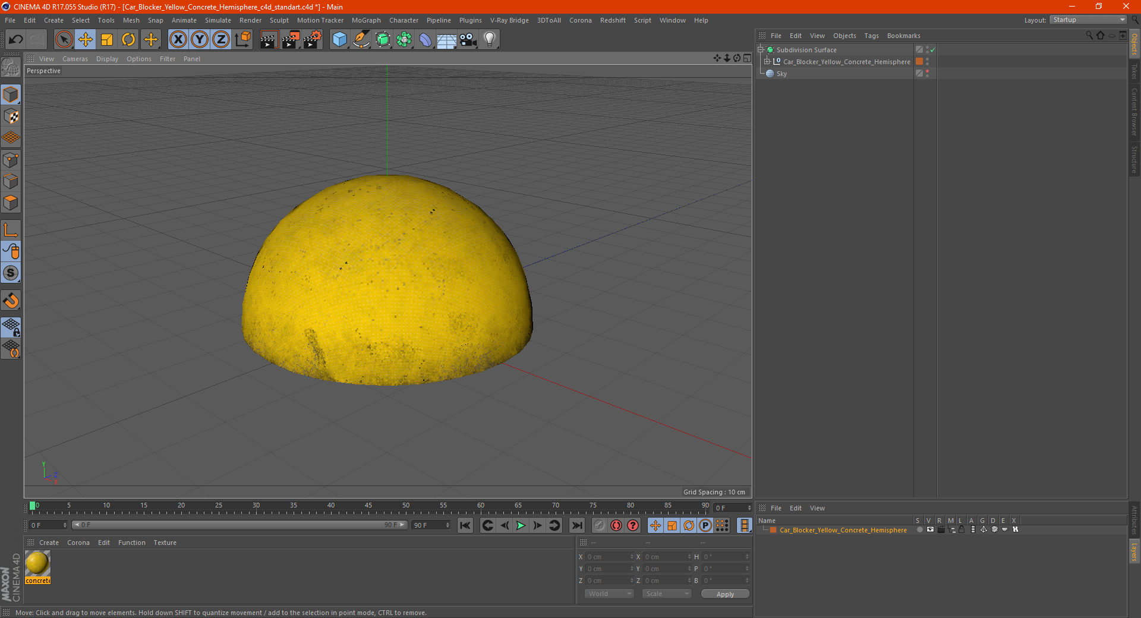Open the Layers side tab

[1134, 551]
